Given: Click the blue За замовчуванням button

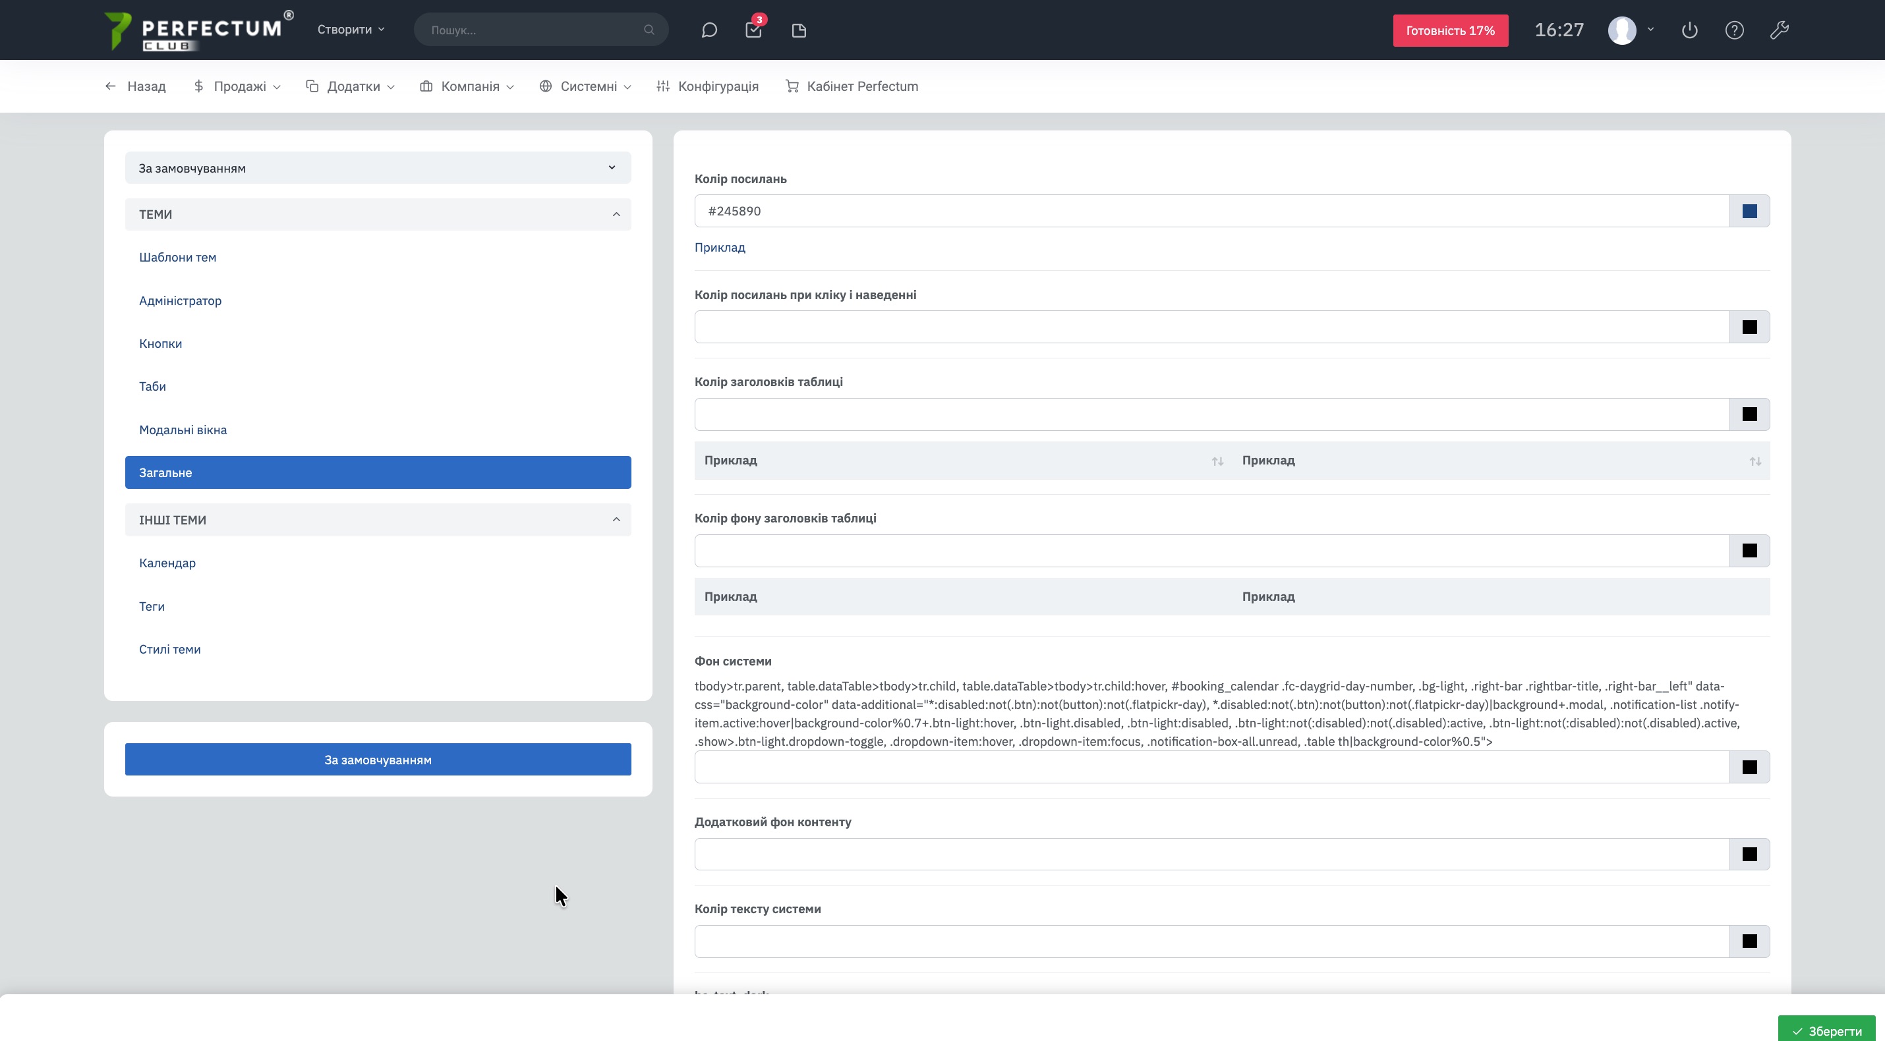Looking at the screenshot, I should pos(378,760).
